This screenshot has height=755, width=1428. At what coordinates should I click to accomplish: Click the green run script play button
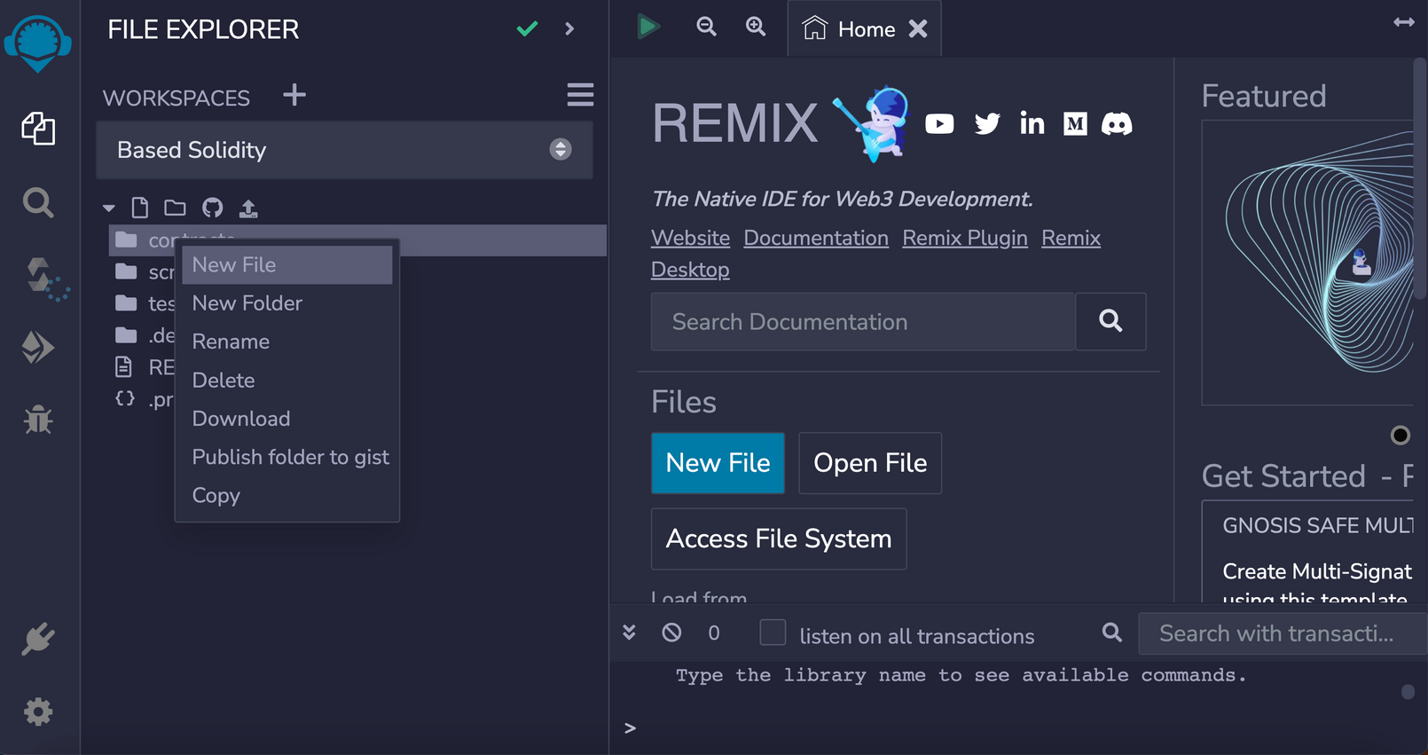648,27
